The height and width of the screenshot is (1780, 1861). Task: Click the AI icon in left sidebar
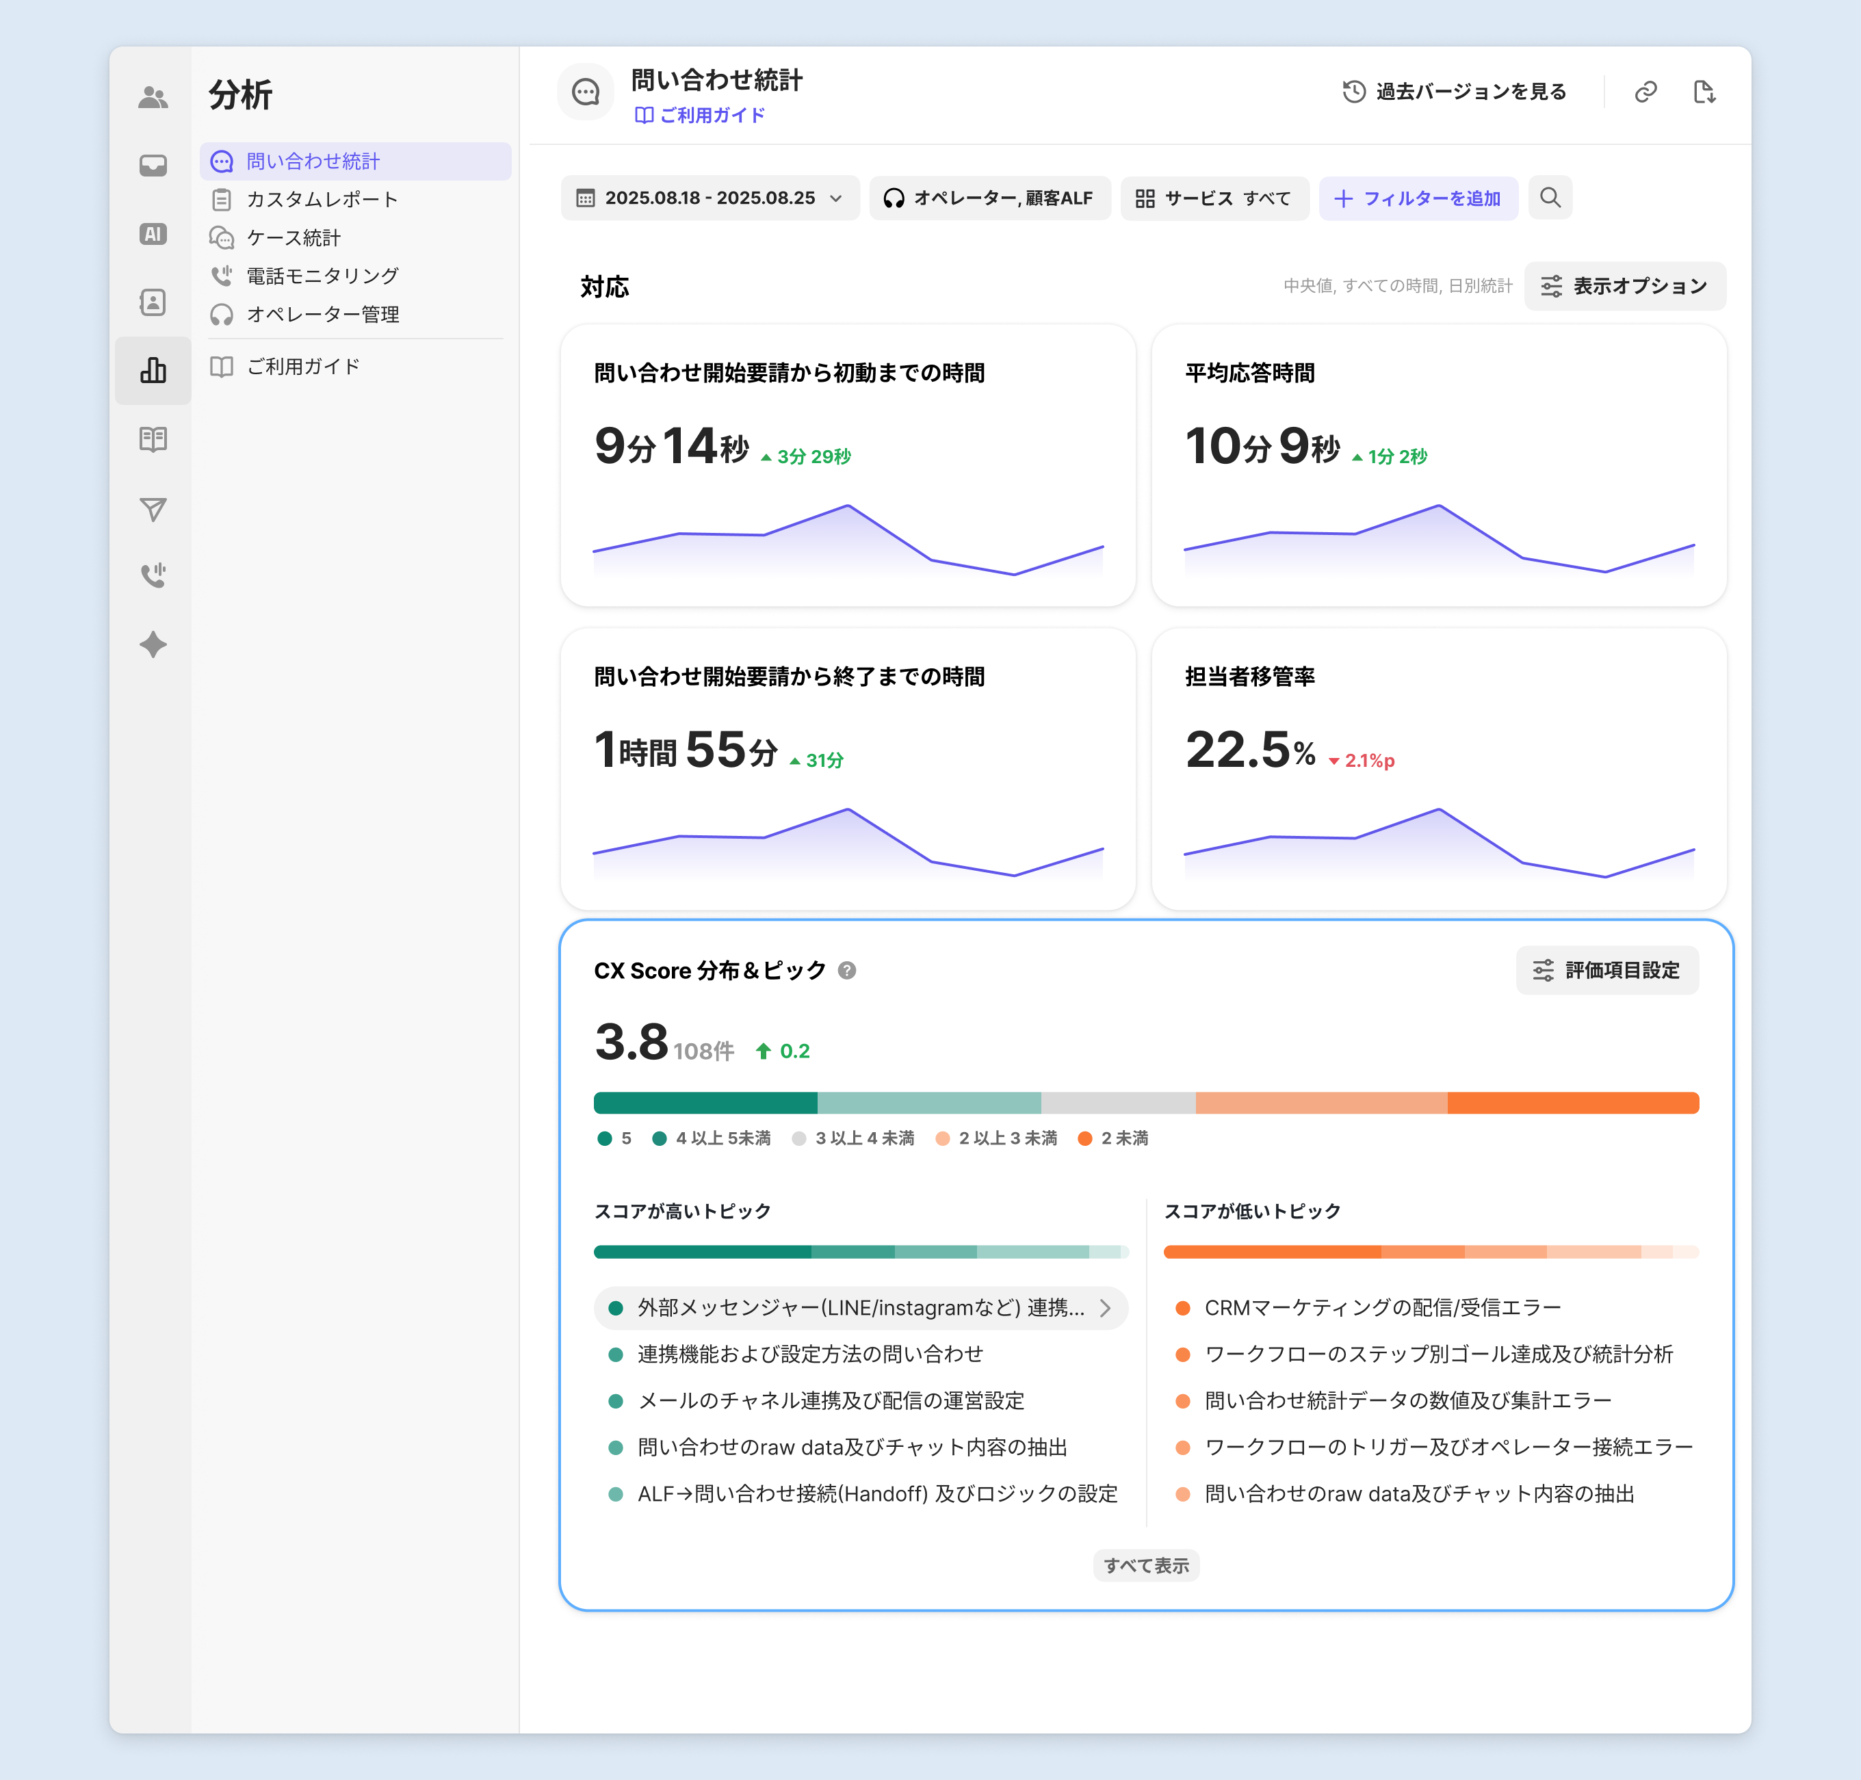click(153, 233)
